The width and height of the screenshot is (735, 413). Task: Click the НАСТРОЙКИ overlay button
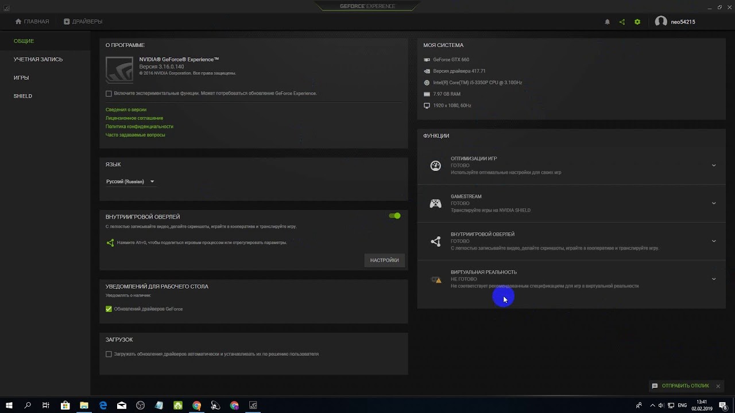pos(384,260)
